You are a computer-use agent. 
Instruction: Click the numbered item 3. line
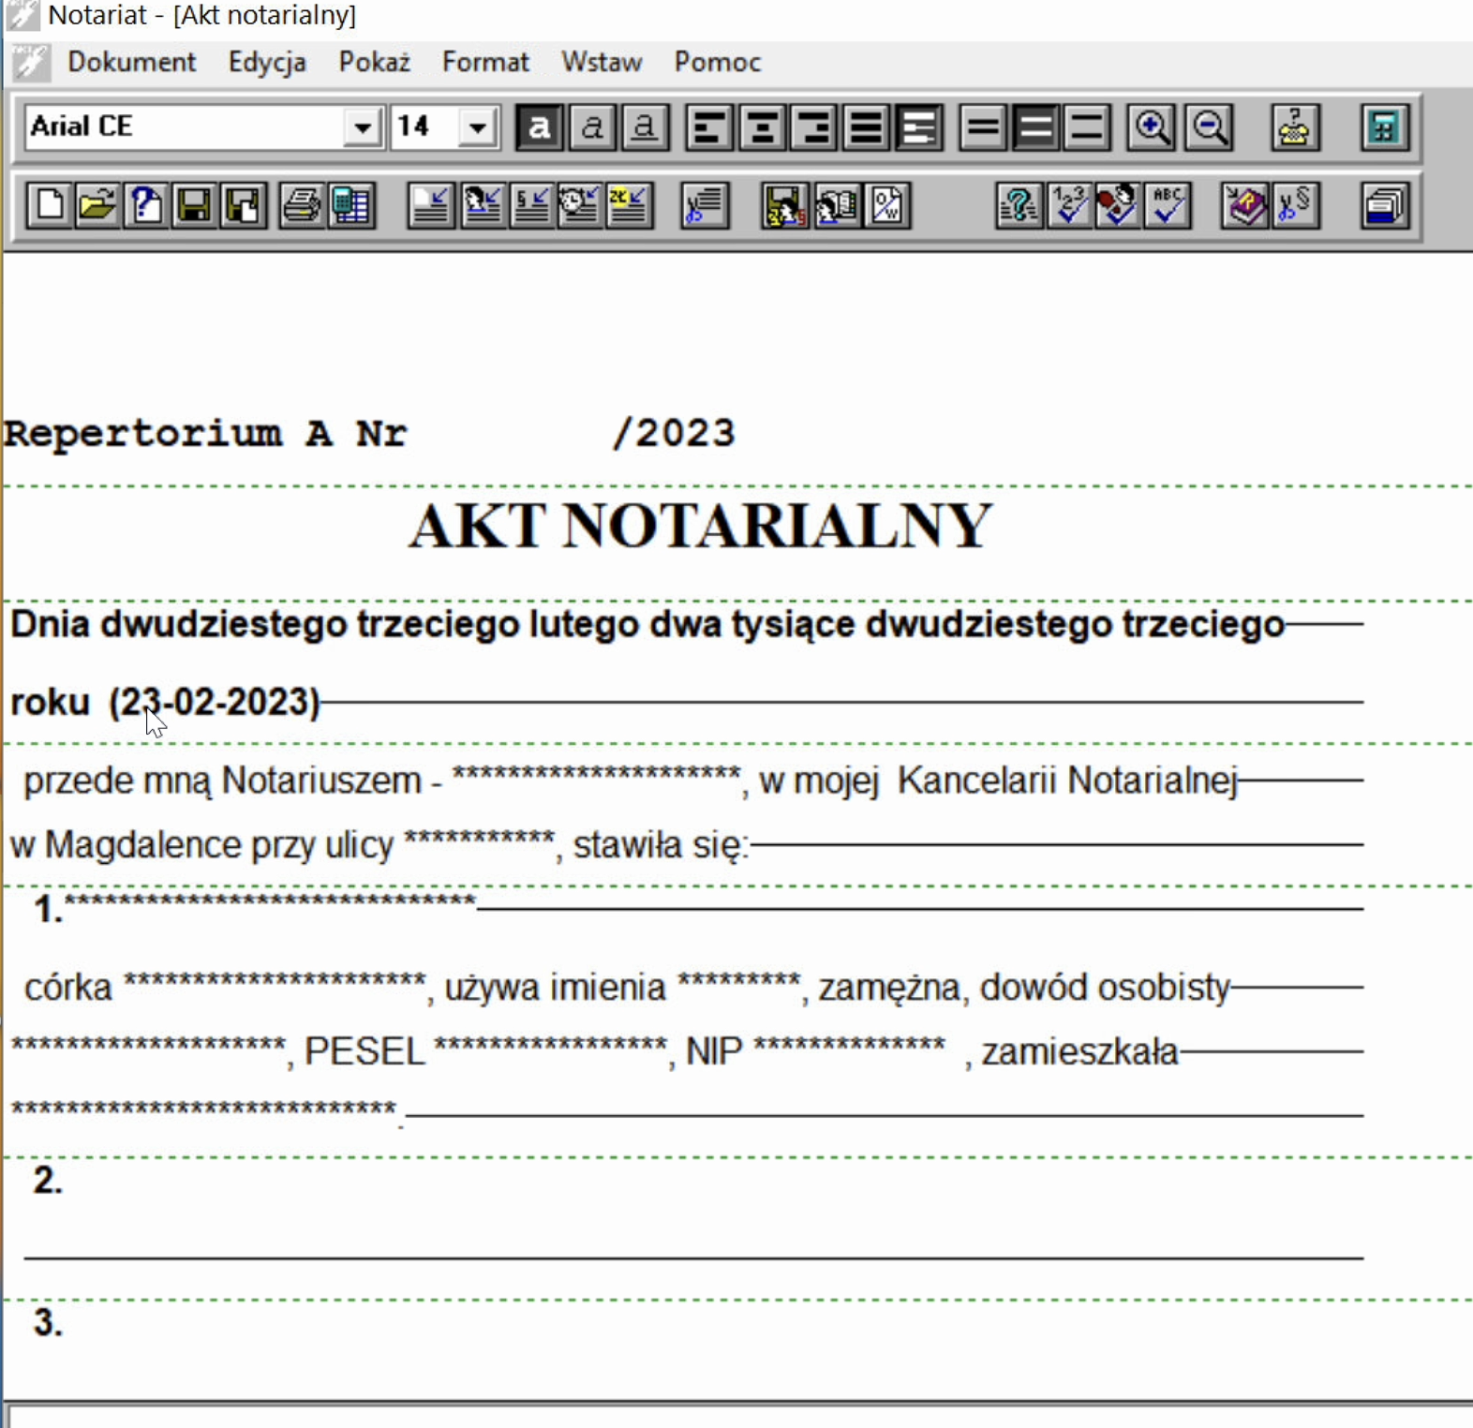49,1322
